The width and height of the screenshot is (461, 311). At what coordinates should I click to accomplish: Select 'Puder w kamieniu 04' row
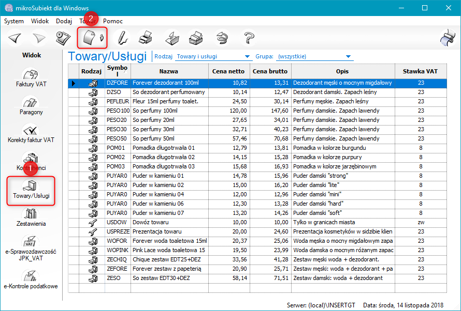pyautogui.click(x=257, y=194)
